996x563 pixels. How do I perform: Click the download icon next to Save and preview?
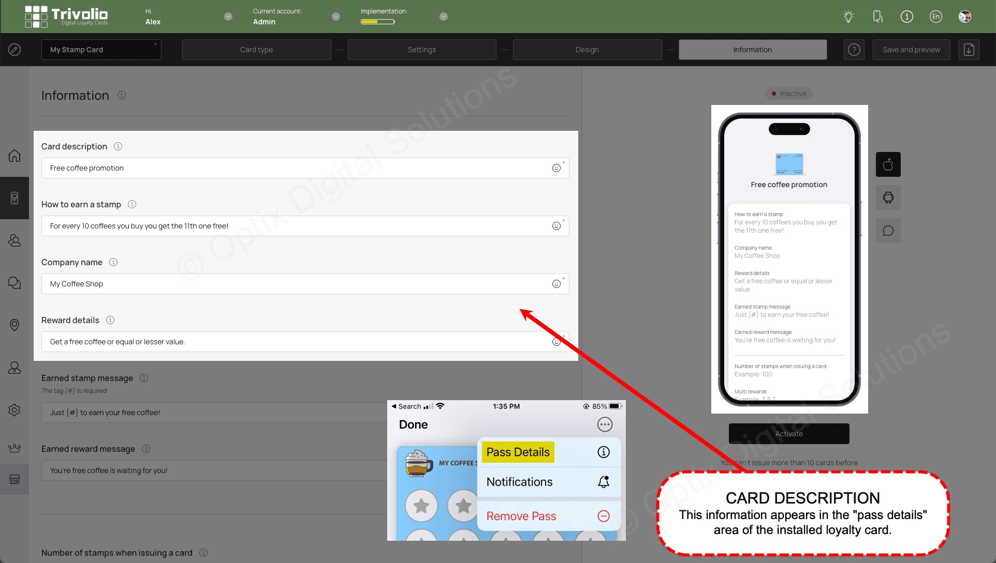969,50
